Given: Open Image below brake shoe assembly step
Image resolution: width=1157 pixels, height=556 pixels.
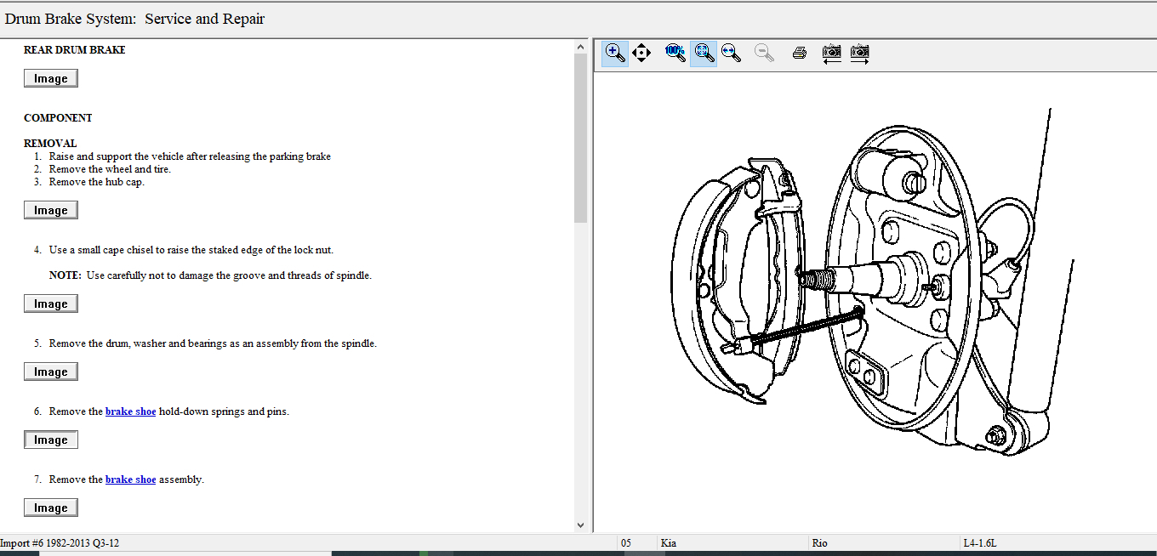Looking at the screenshot, I should tap(51, 508).
